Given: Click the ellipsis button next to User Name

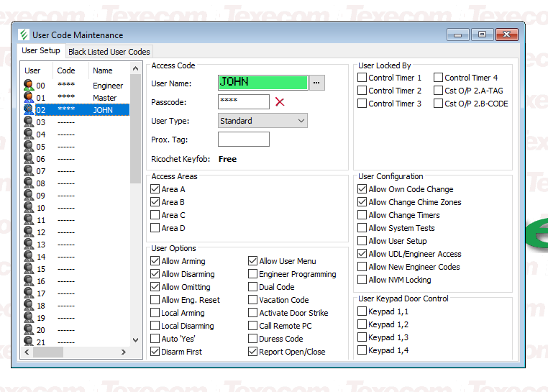Looking at the screenshot, I should click(317, 83).
